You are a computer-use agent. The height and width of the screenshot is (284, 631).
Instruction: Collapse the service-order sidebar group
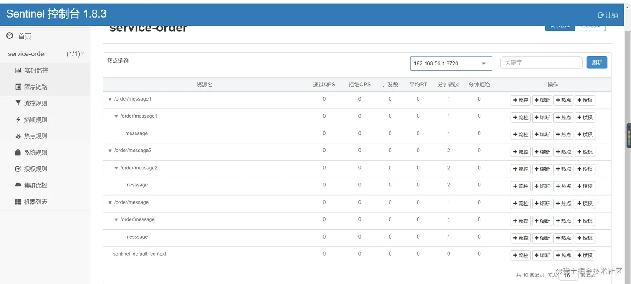pos(45,54)
